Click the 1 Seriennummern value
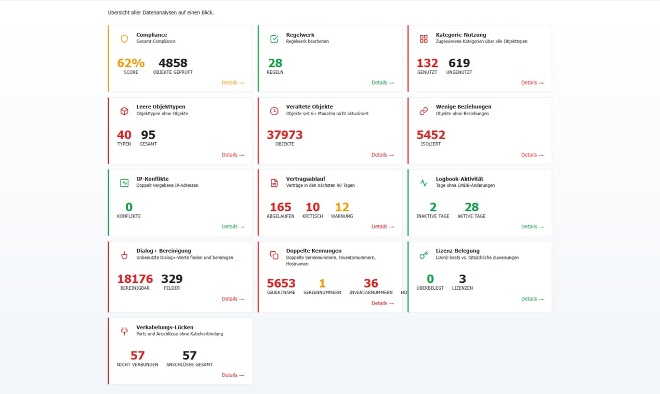Viewport: 660px width, 394px height. [x=322, y=283]
